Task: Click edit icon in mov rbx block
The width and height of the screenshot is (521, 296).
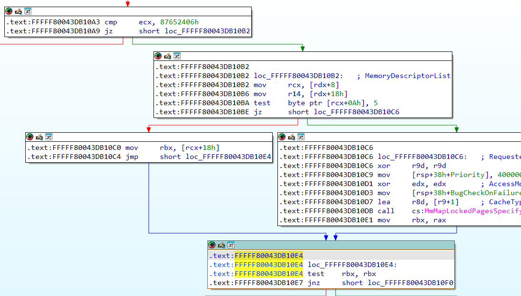Action: click(x=39, y=137)
